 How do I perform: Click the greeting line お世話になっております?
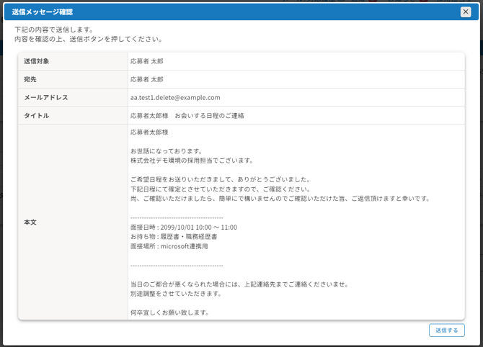pyautogui.click(x=167, y=151)
